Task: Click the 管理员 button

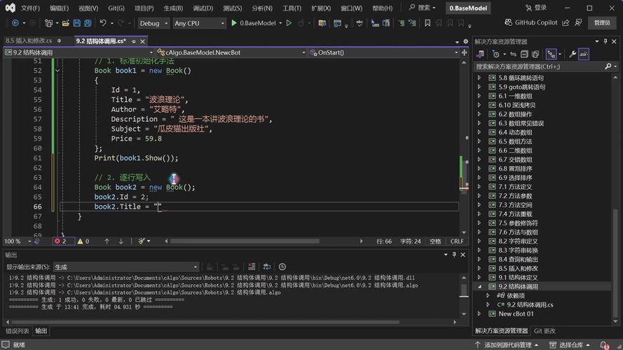Action: point(602,23)
